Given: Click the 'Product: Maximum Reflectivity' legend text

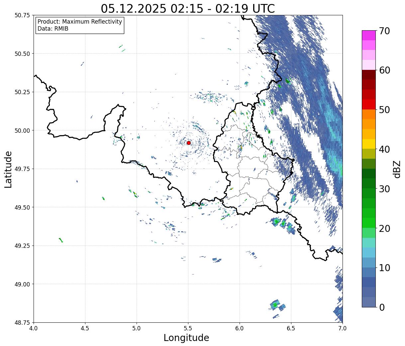Looking at the screenshot, I should (x=80, y=22).
